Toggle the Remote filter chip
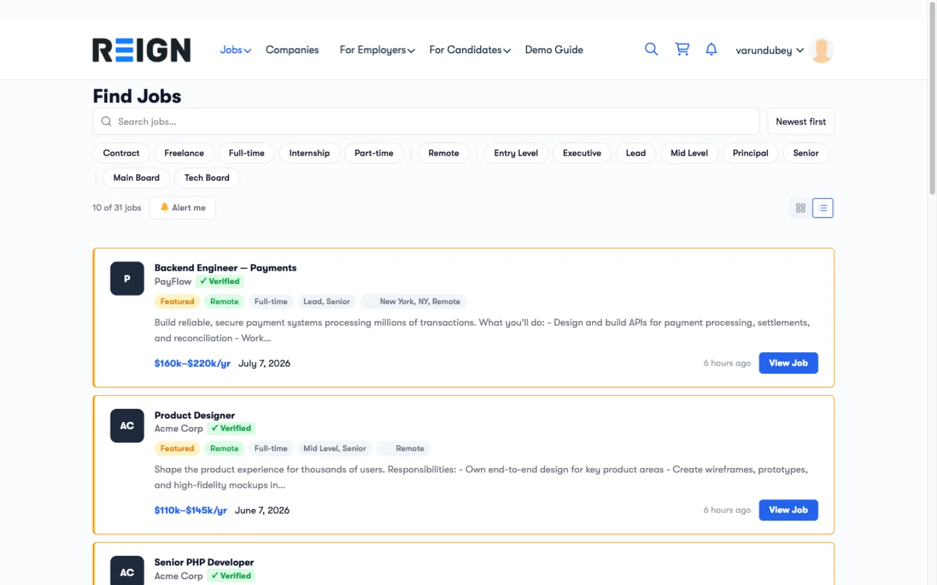937x585 pixels. click(443, 153)
